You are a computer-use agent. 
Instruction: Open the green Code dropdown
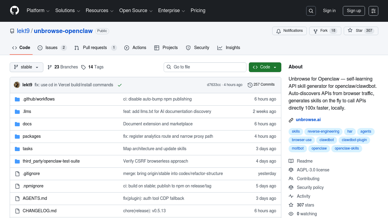click(x=265, y=67)
